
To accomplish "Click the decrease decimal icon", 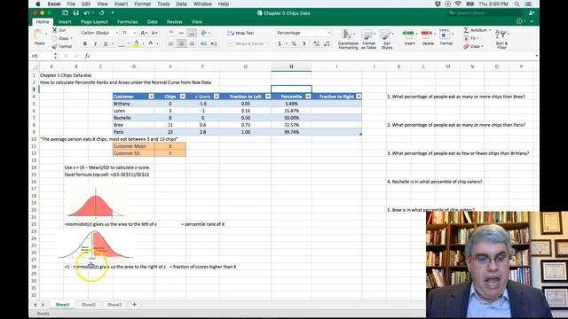I will coord(327,43).
